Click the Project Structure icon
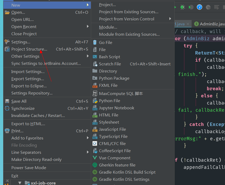Screen dimensions: 225x185 click(x=7, y=49)
